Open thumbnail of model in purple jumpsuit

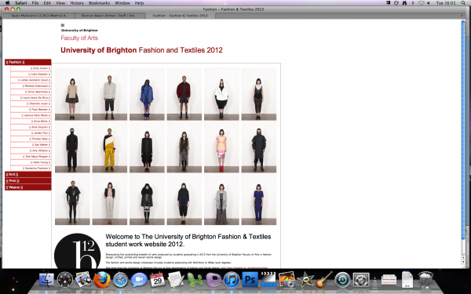pyautogui.click(x=258, y=199)
